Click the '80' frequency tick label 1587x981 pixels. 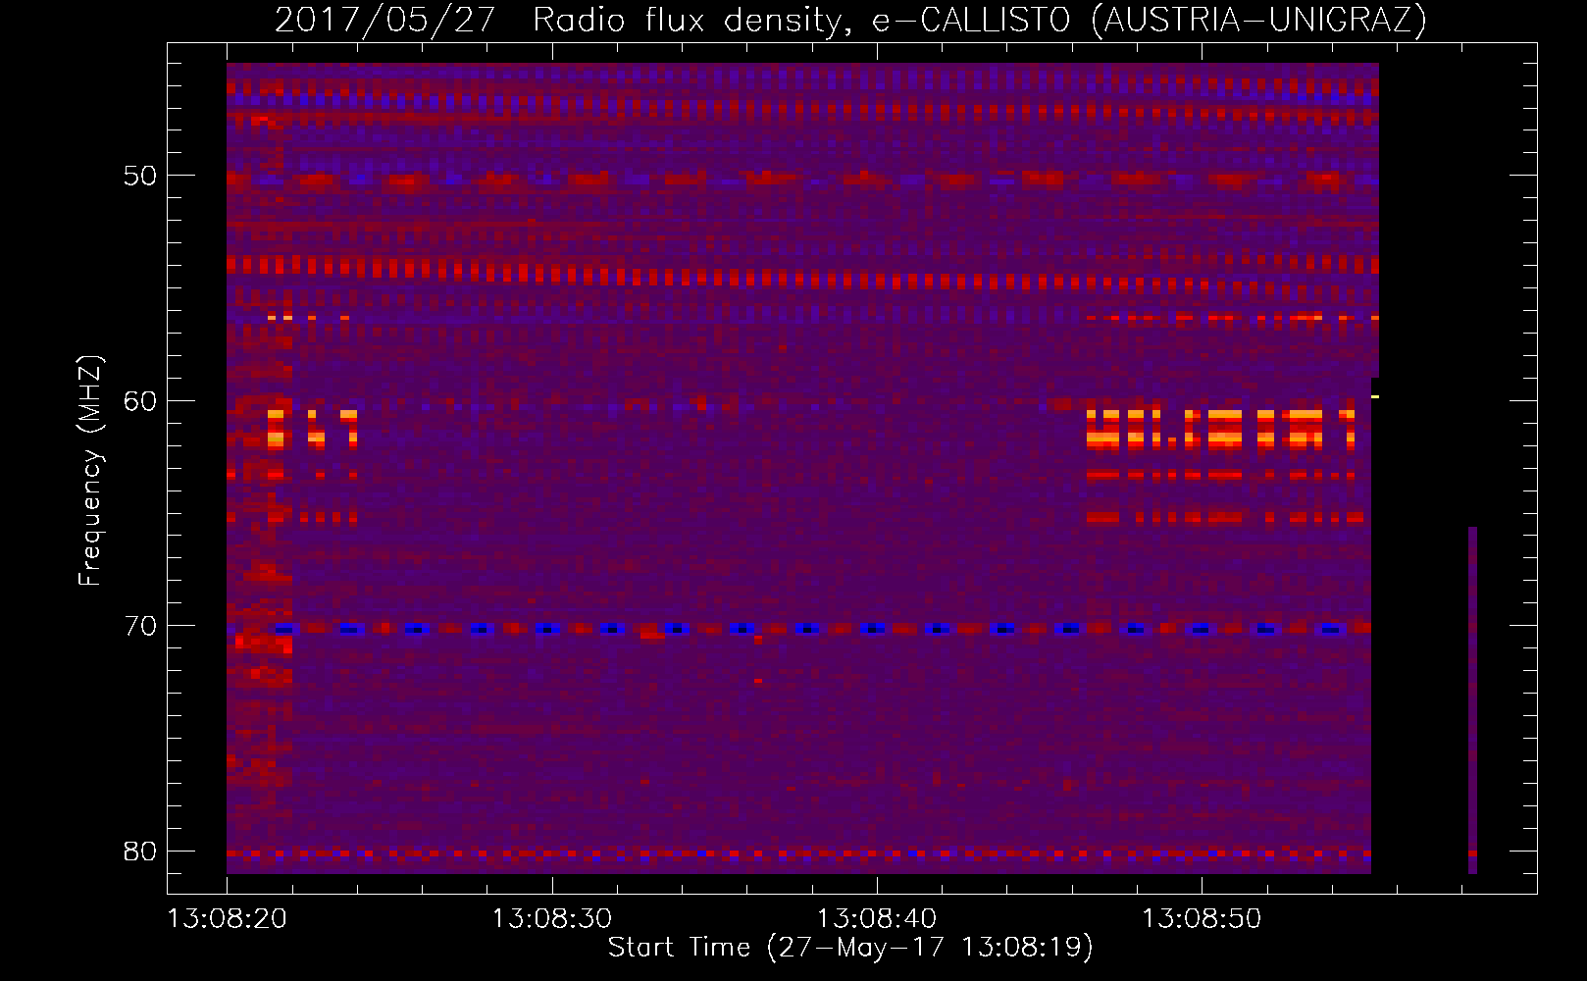coord(140,851)
